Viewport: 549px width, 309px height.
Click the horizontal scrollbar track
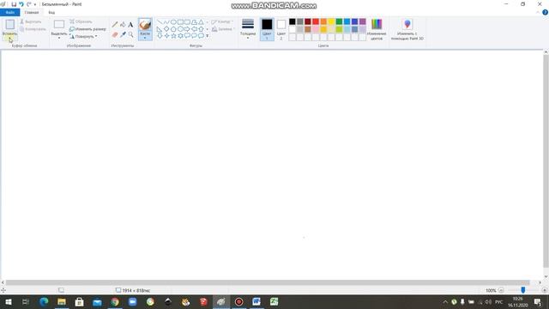coord(268,282)
